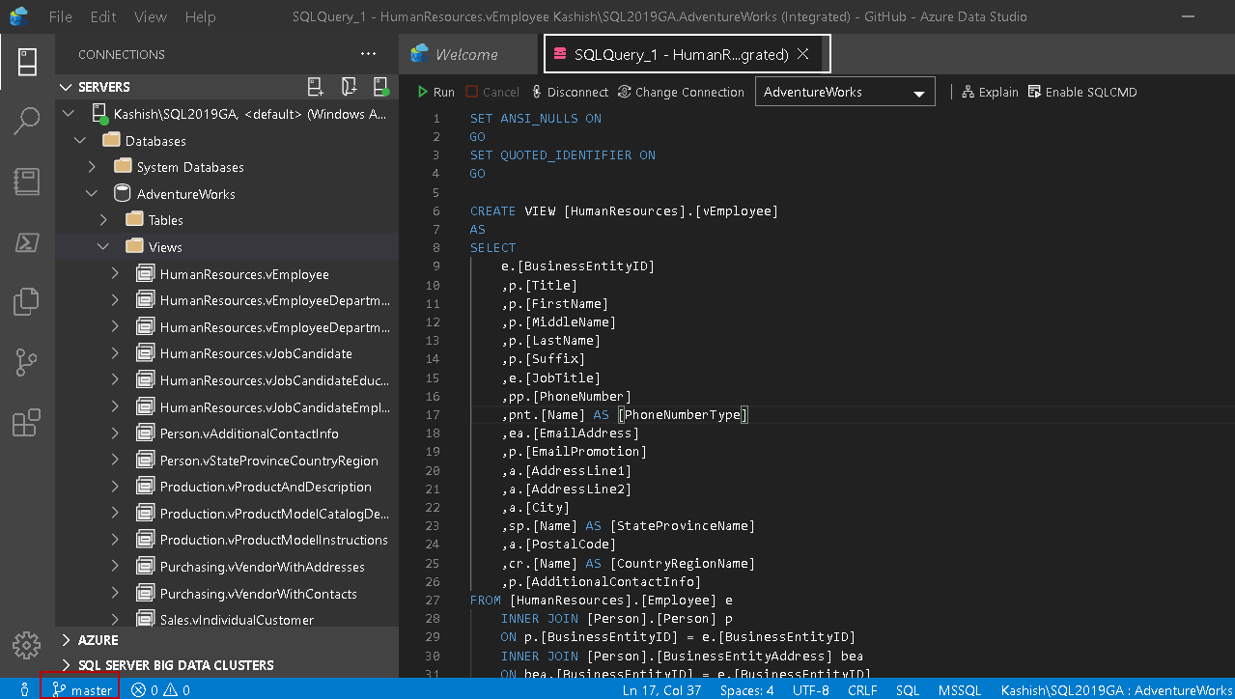Open the Extensions icon in sidebar
The image size is (1235, 699).
pos(27,422)
